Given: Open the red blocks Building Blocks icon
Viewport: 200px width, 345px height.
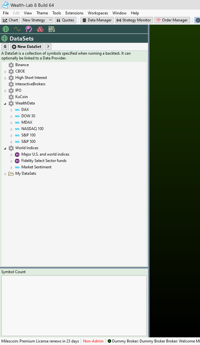Looking at the screenshot, I should [40, 29].
